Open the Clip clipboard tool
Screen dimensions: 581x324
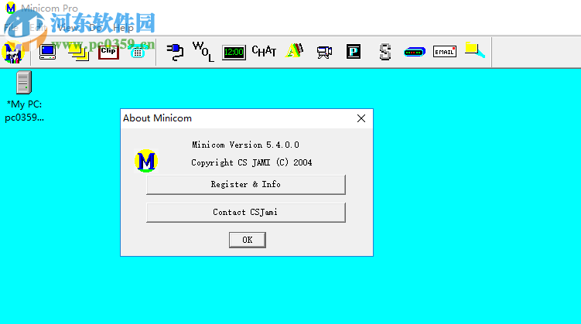click(x=108, y=52)
